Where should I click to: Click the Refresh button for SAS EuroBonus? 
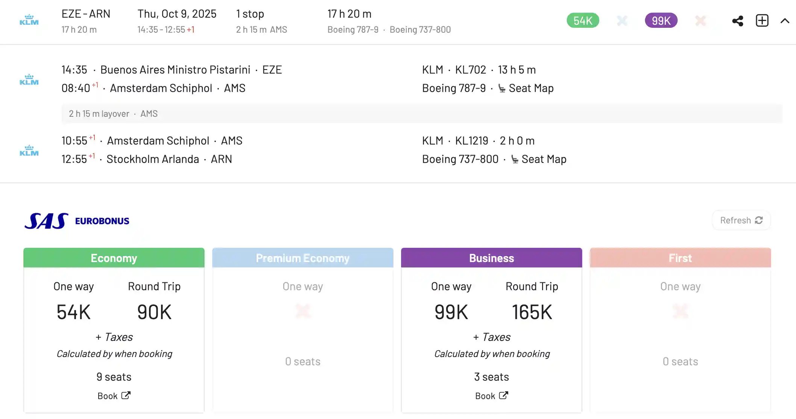click(741, 220)
